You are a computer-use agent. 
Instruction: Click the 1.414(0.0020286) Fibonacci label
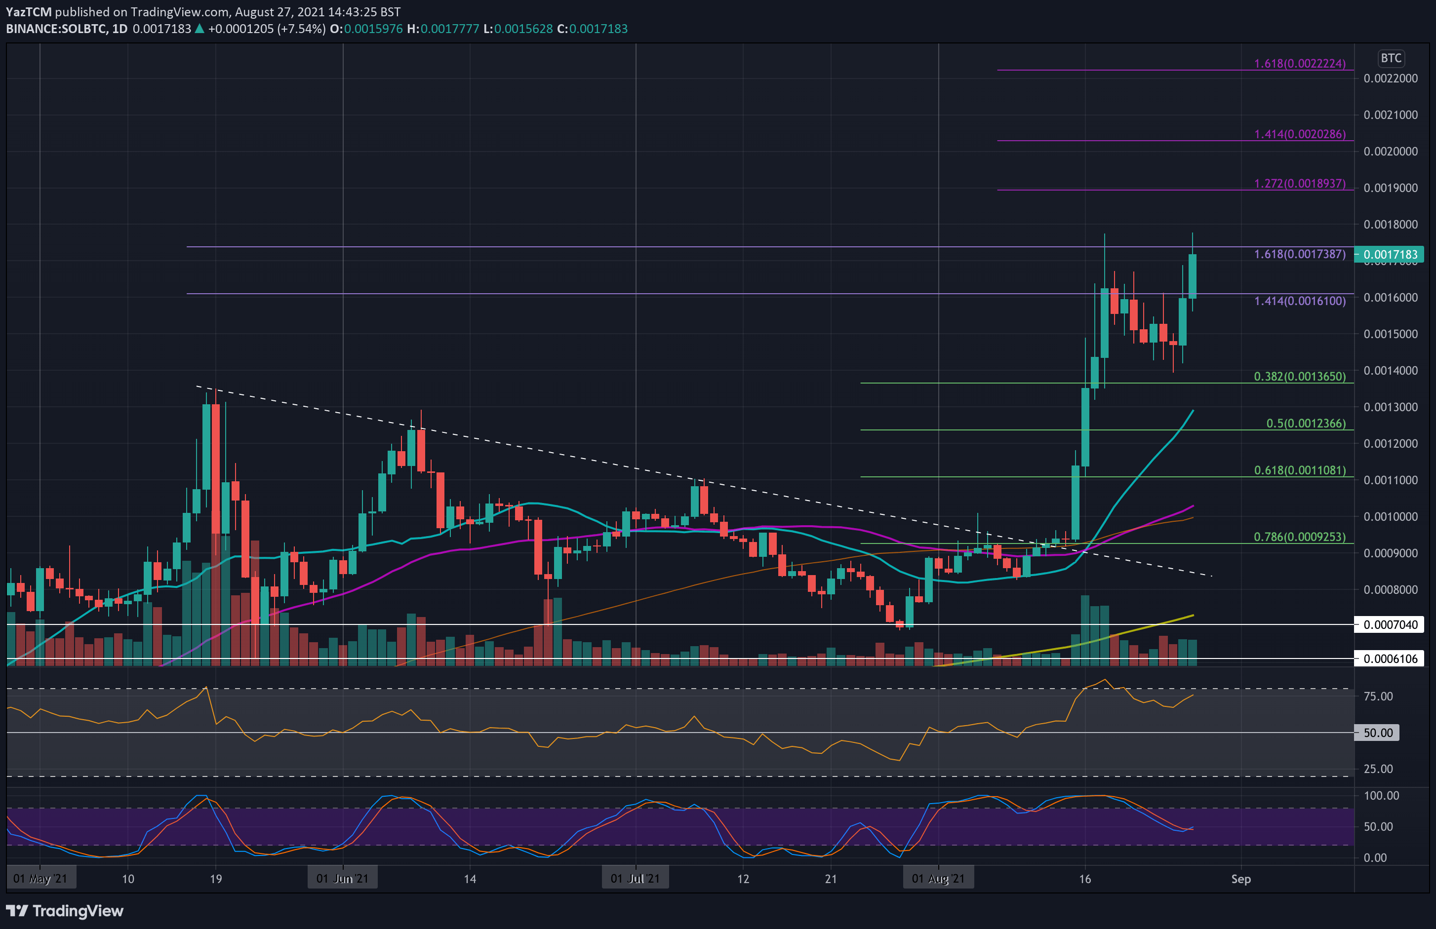coord(1300,134)
